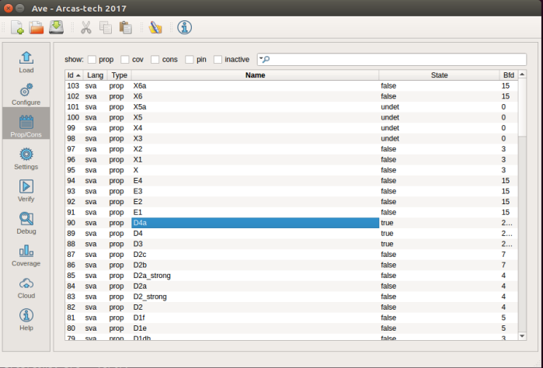Select property row X1
The image size is (543, 368).
(291, 160)
